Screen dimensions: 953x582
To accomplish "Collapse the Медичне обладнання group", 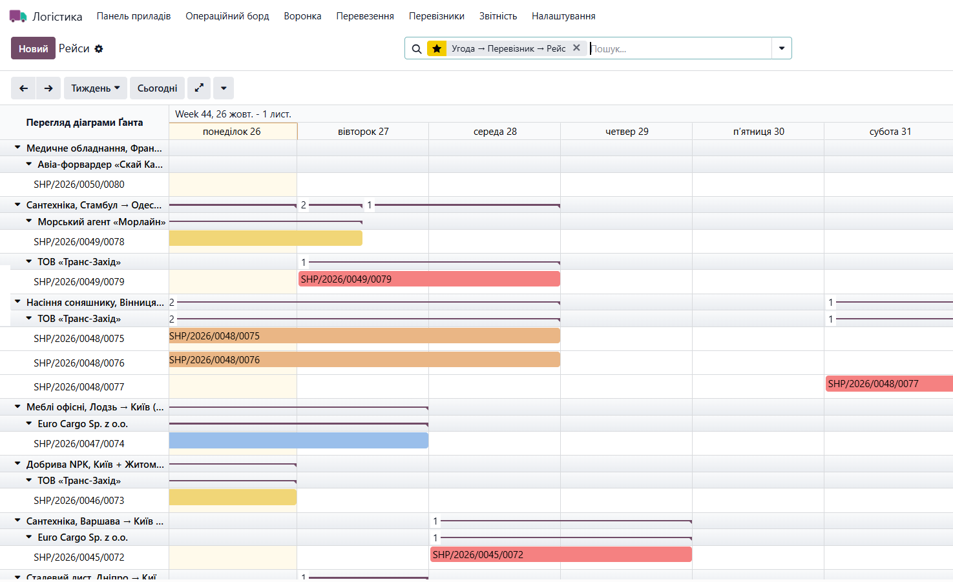I will [x=18, y=148].
